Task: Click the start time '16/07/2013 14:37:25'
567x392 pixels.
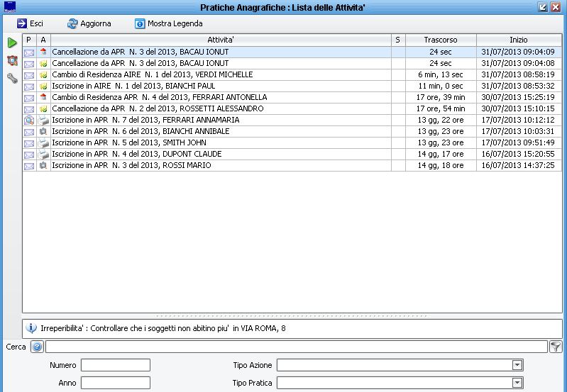Action: (x=518, y=165)
